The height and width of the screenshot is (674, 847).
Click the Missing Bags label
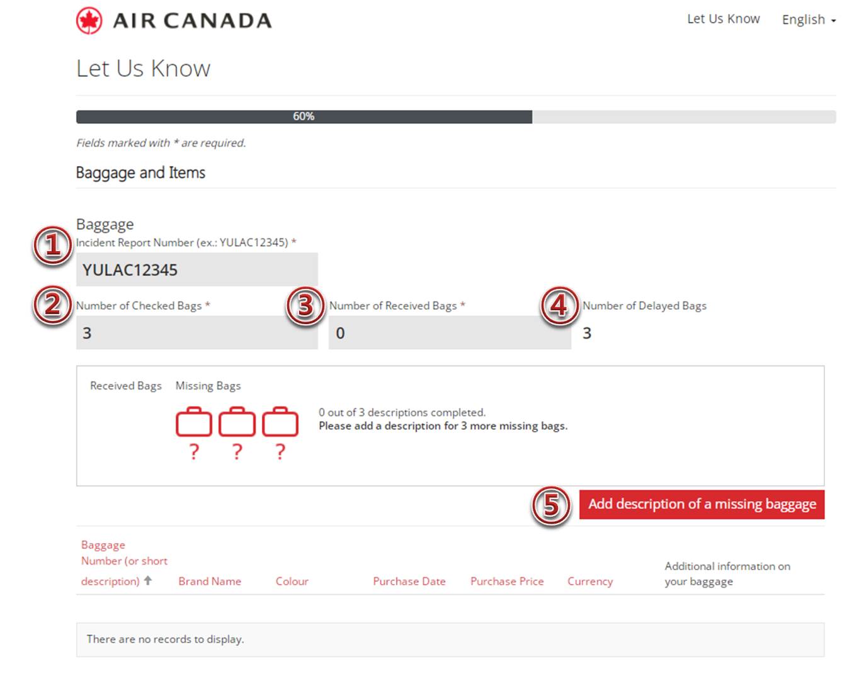coord(208,386)
